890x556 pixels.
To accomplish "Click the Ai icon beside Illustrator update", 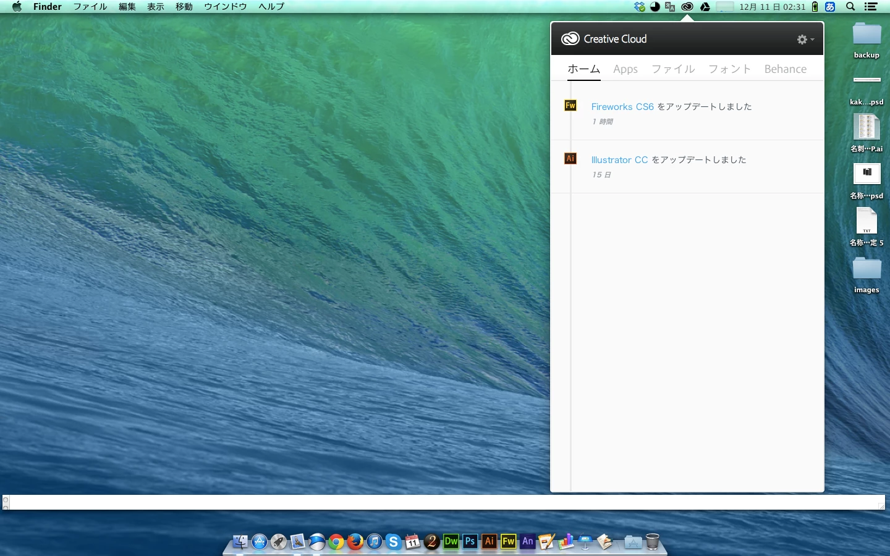I will (x=570, y=159).
